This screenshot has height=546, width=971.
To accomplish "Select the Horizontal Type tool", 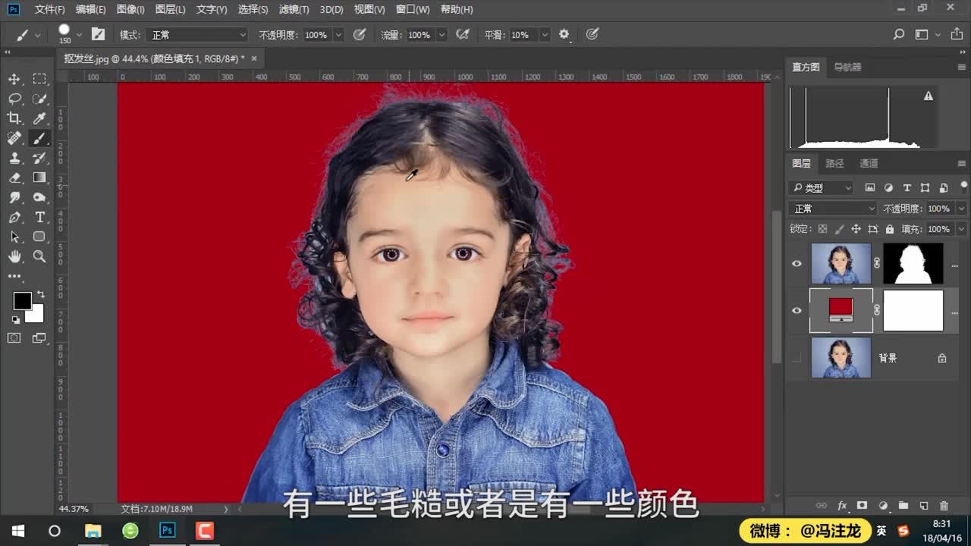I will (x=39, y=217).
